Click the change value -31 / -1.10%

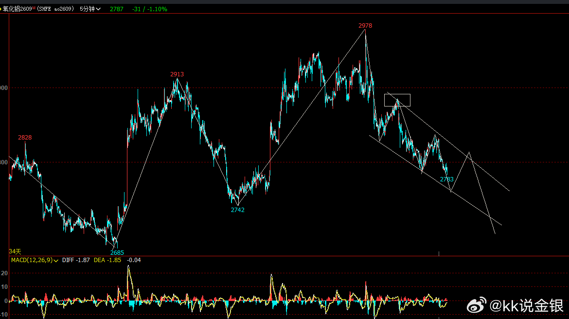pyautogui.click(x=150, y=9)
